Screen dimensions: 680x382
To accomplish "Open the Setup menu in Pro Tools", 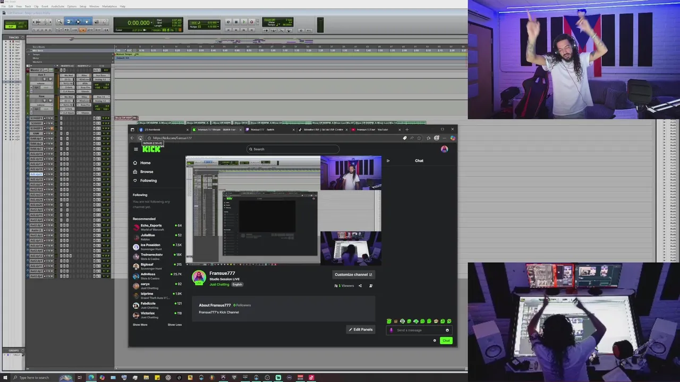I will 83,6.
